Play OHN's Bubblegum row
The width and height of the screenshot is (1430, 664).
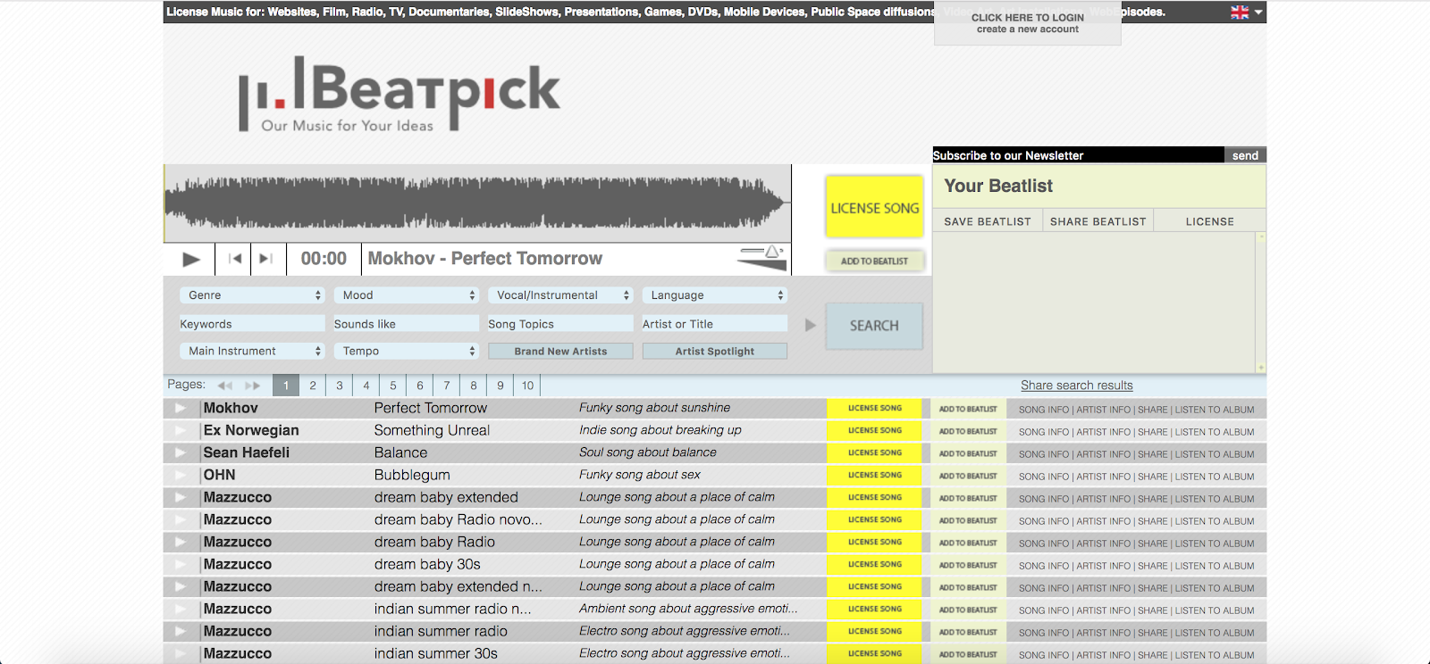[x=181, y=475]
